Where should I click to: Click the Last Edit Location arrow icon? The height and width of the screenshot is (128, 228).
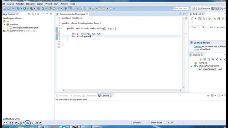[100, 9]
